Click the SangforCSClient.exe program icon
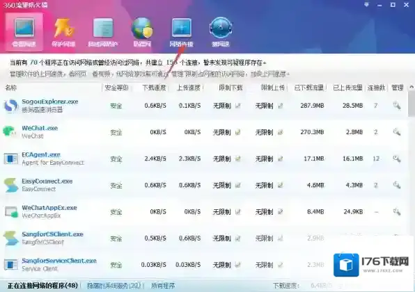 click(x=11, y=238)
